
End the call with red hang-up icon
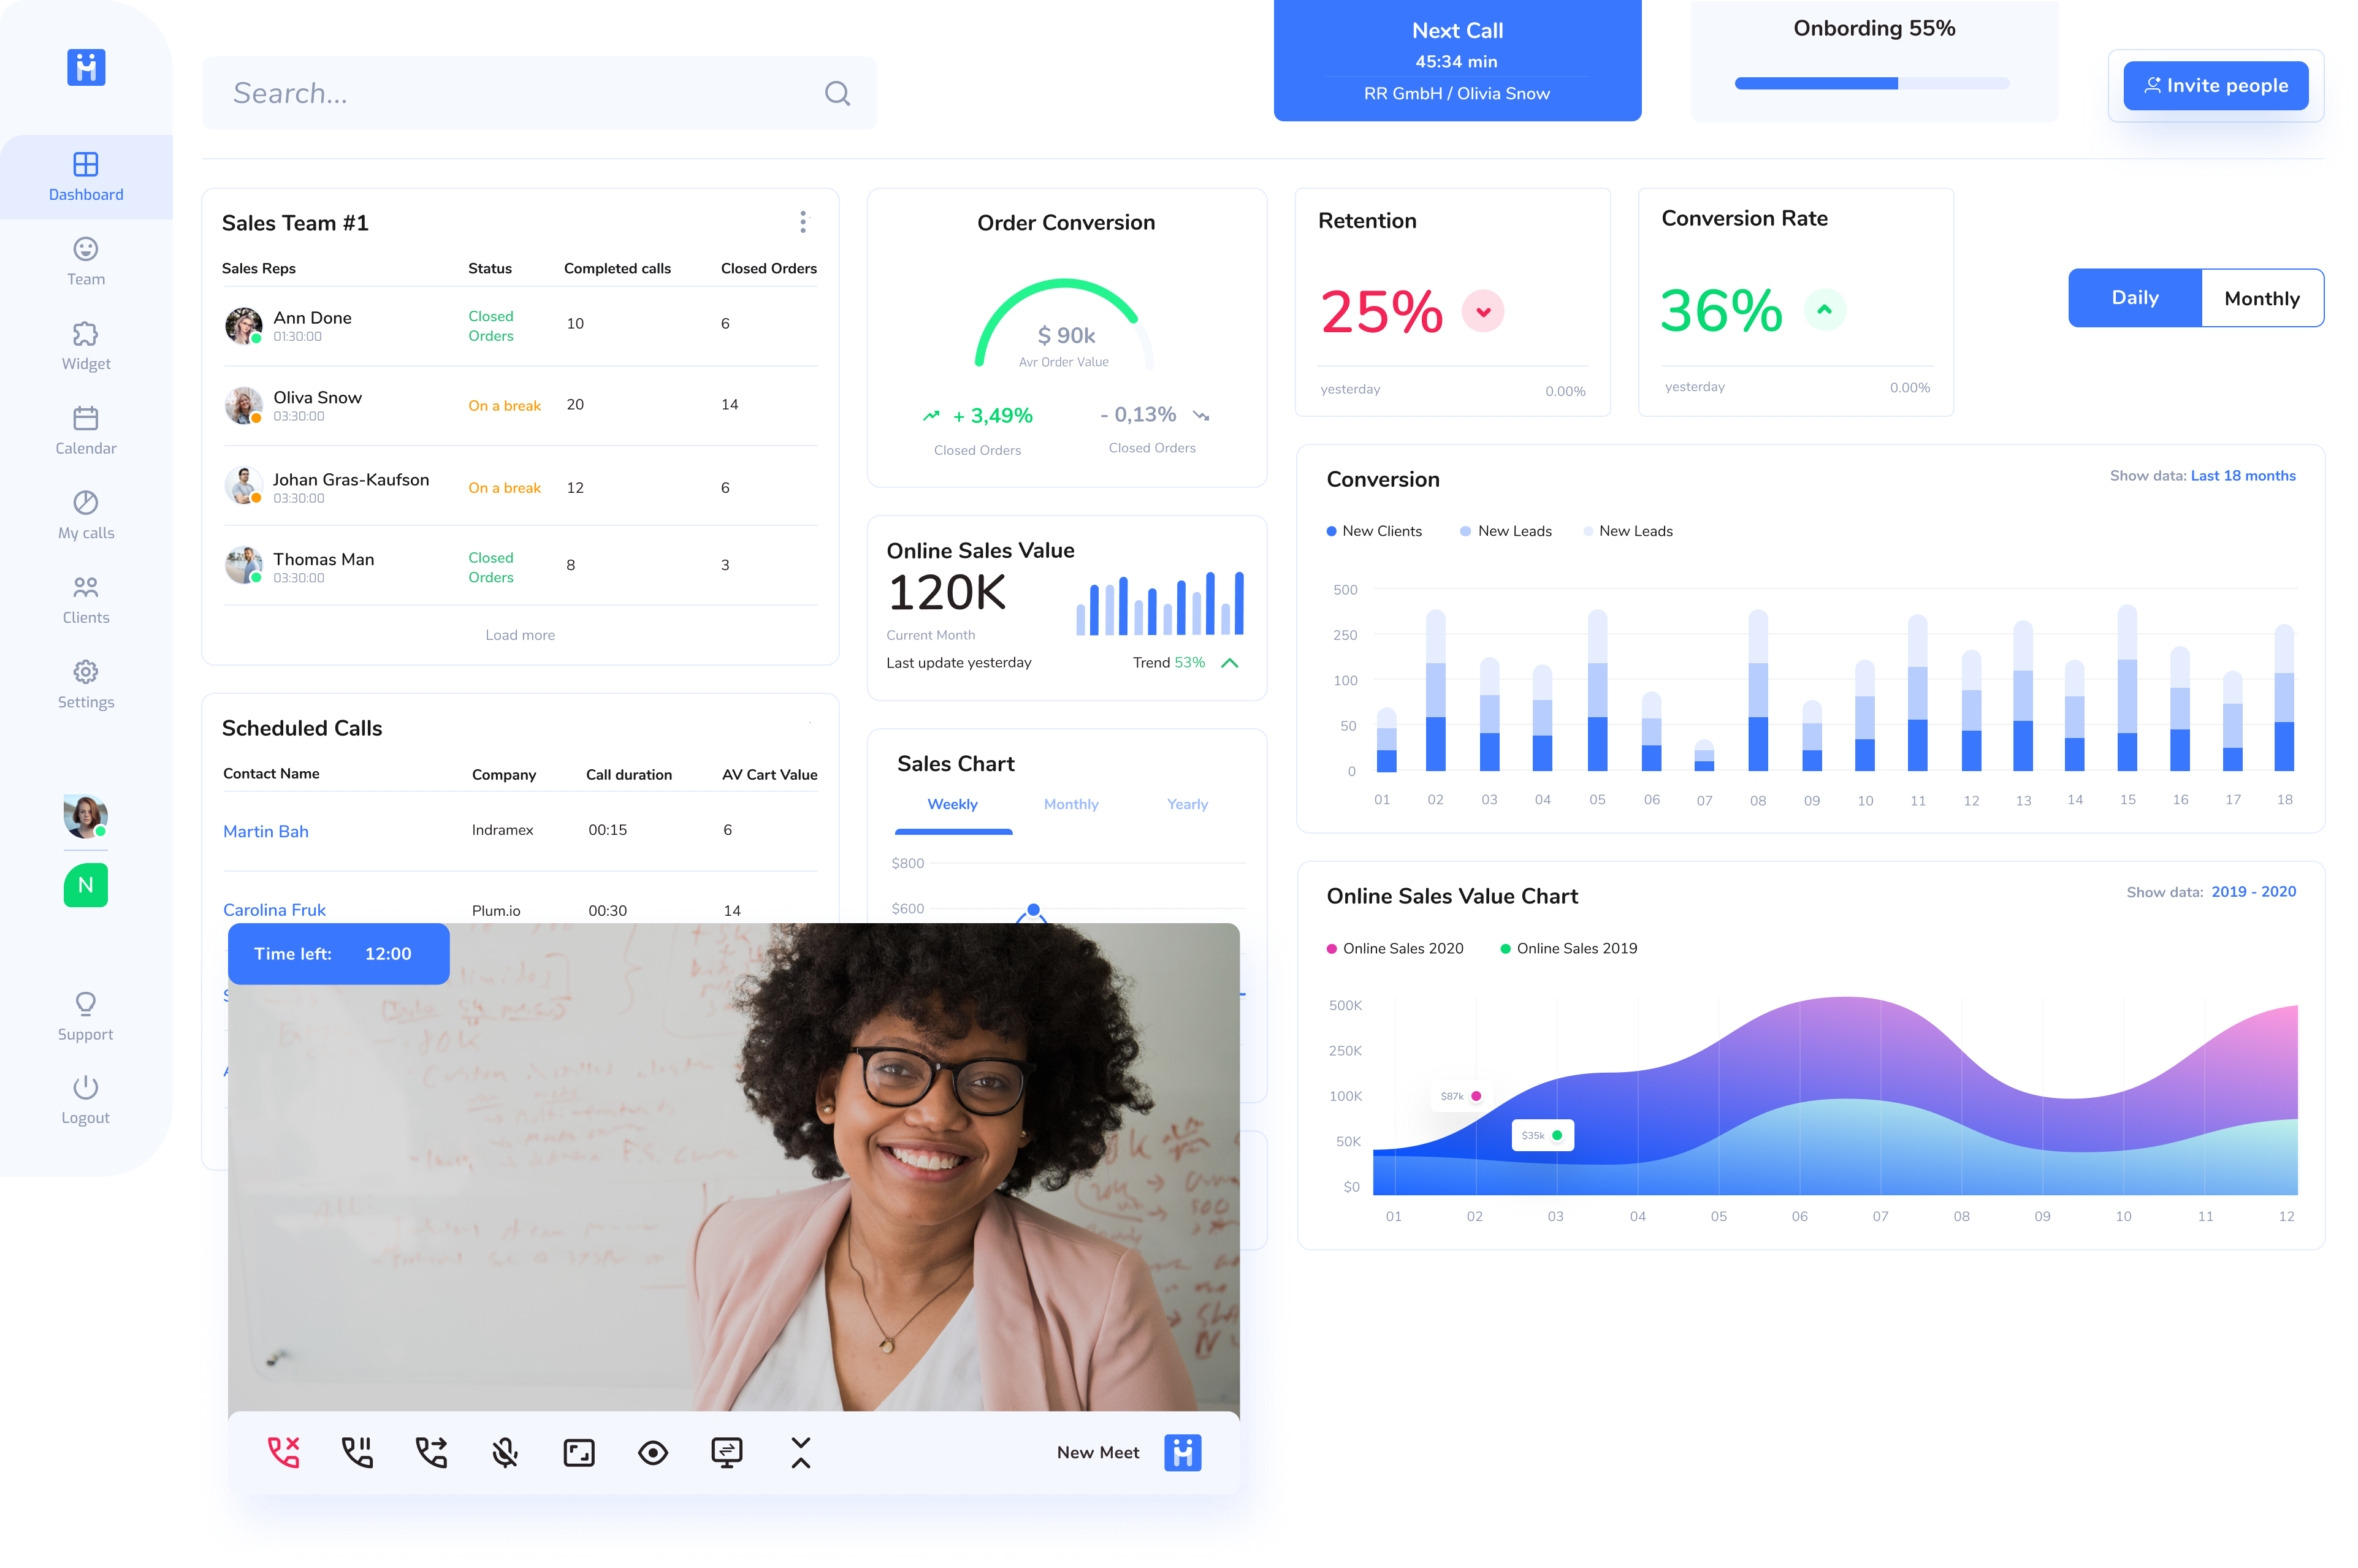pyautogui.click(x=284, y=1452)
